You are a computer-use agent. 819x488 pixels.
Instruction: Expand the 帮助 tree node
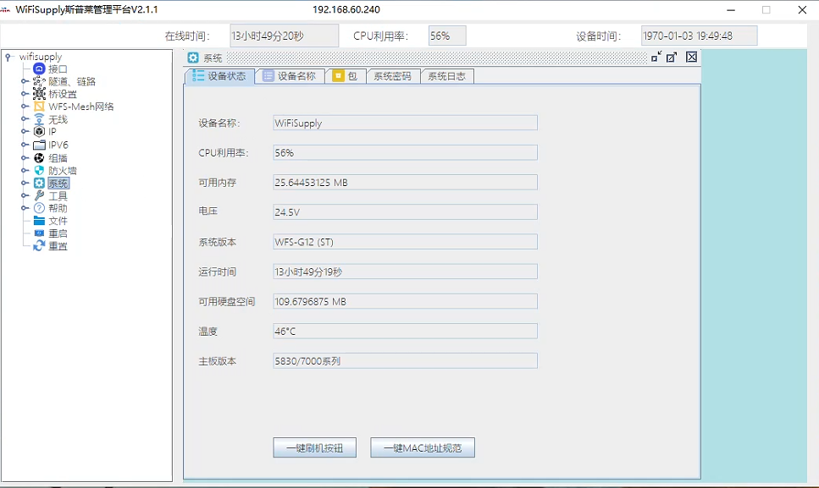pyautogui.click(x=25, y=208)
